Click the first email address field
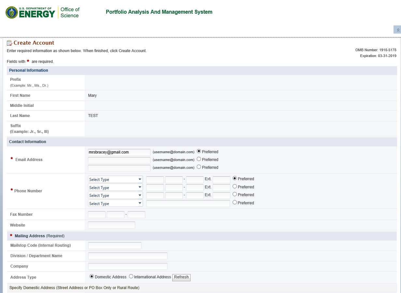 [119, 152]
